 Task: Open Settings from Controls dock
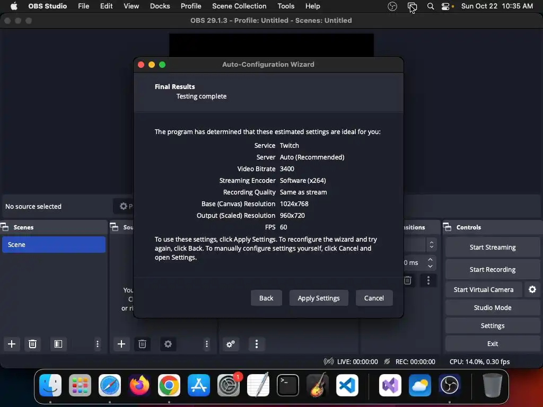tap(493, 326)
